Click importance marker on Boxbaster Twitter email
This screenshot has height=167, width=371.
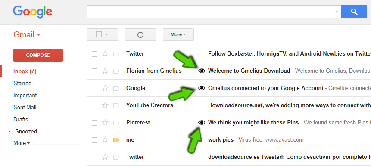click(116, 54)
